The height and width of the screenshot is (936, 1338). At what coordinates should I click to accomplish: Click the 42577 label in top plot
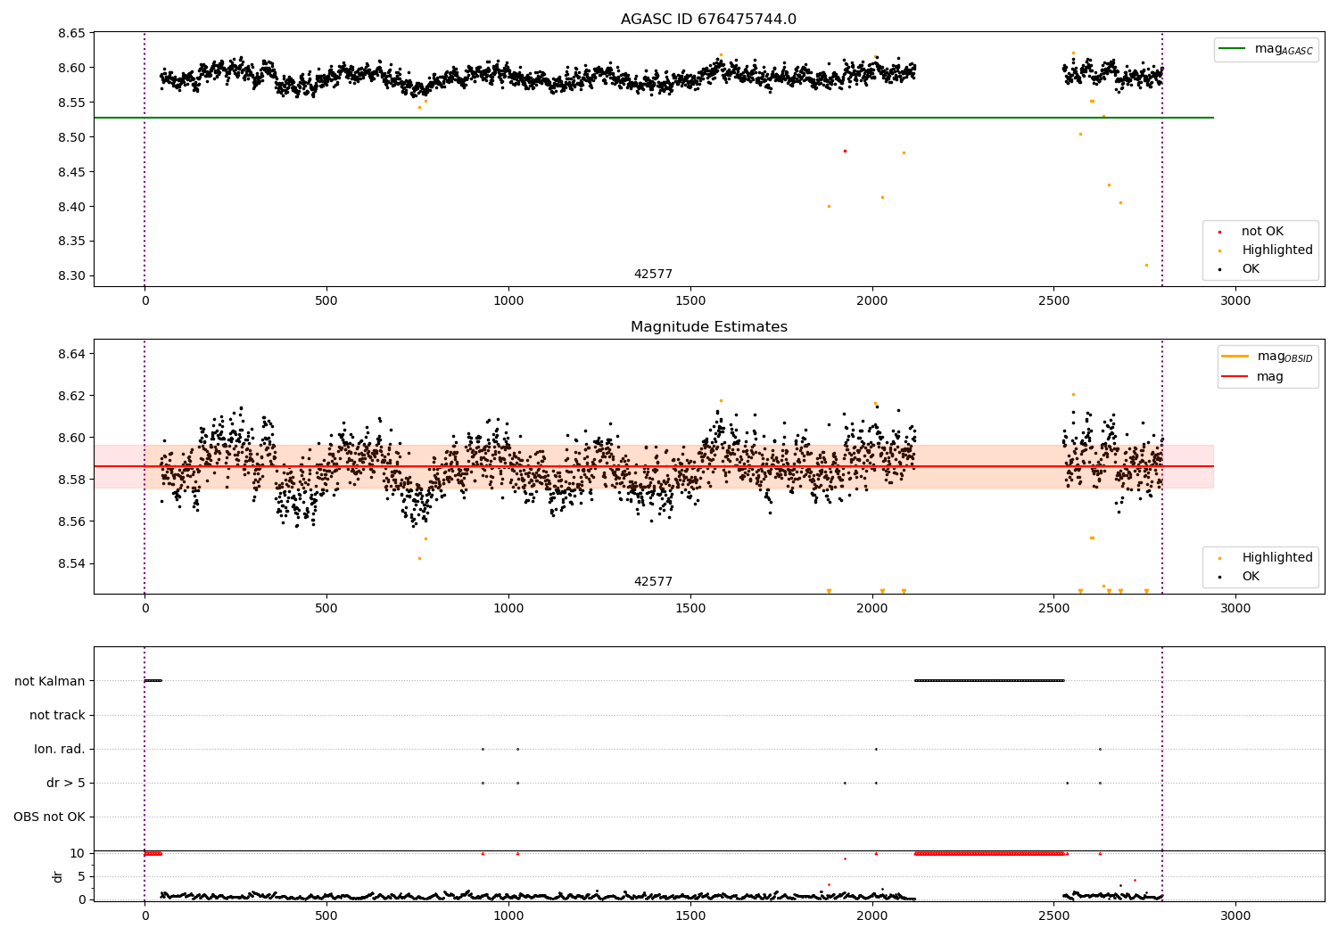653,274
